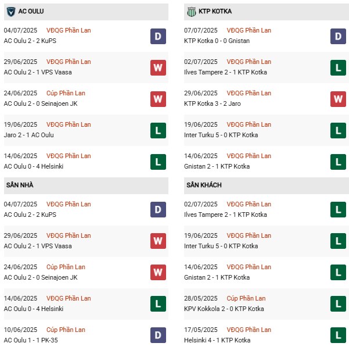Select the SÂN KHÁCH section header

[x=204, y=185]
